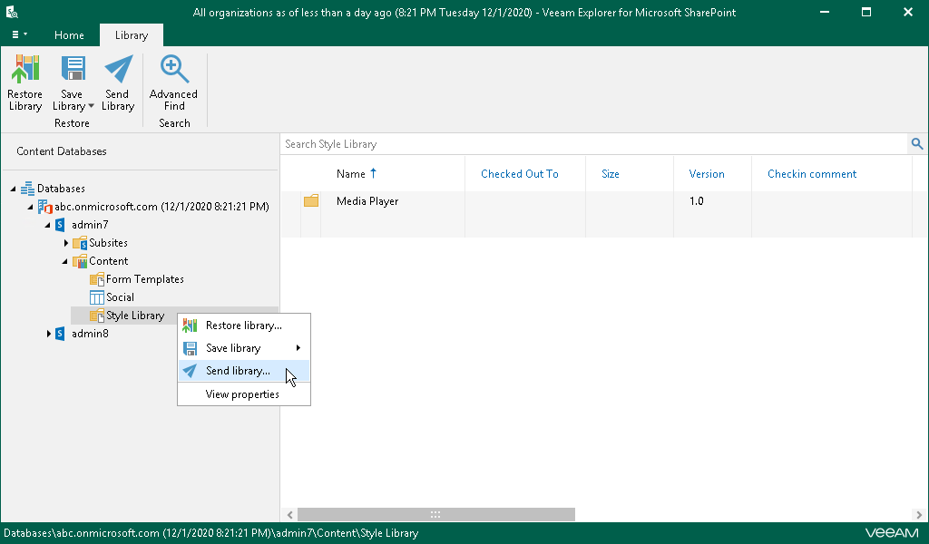Click the Social list icon
Screen dimensions: 929x544
click(96, 297)
